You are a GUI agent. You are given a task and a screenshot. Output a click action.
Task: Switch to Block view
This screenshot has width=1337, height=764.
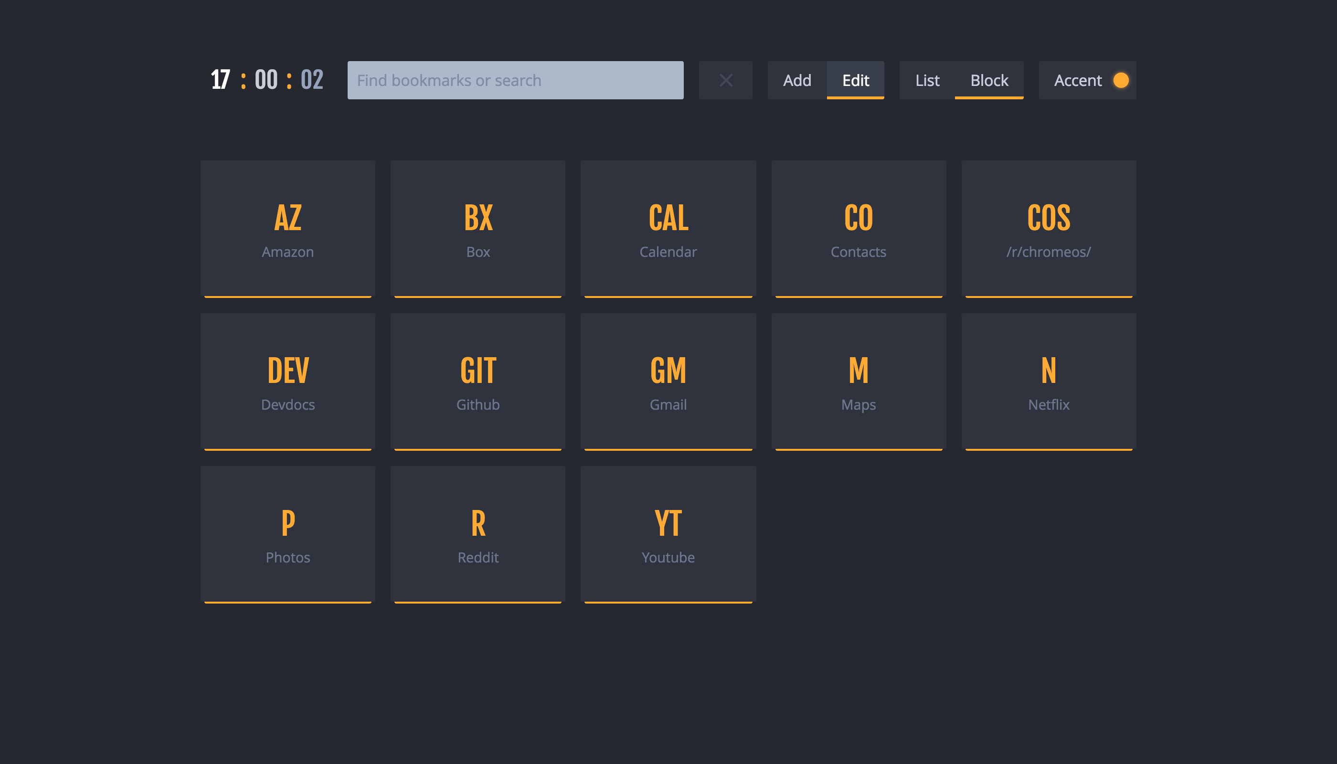point(989,80)
